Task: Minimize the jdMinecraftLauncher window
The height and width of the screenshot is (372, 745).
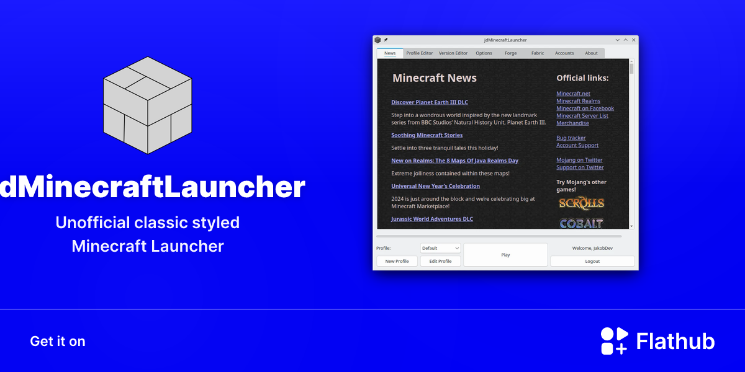Action: point(617,40)
